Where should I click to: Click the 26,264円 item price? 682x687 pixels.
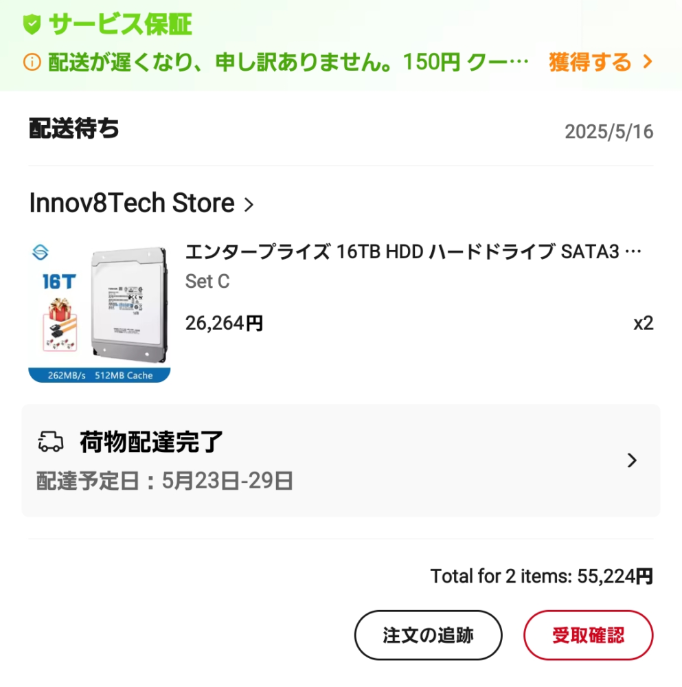pos(224,323)
